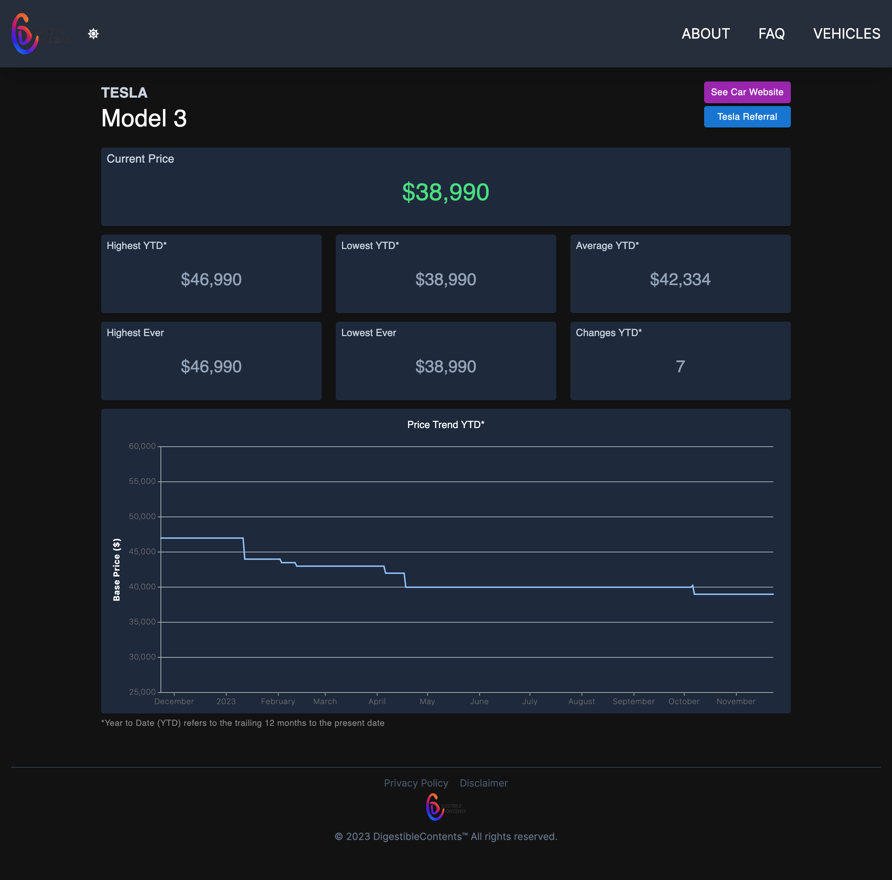Click the 60,000 y-axis label
The image size is (892, 880).
142,446
